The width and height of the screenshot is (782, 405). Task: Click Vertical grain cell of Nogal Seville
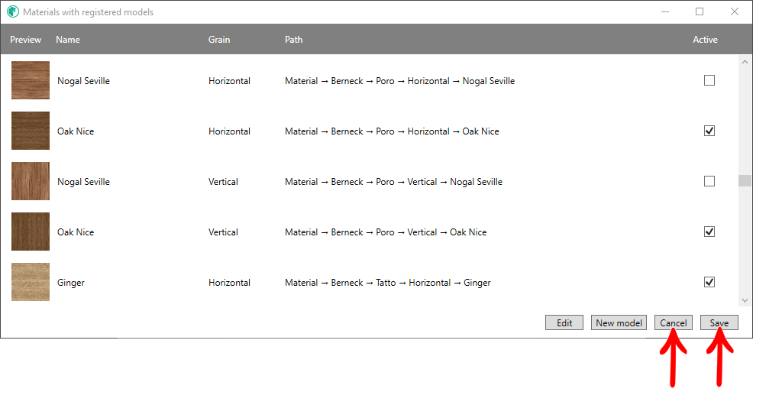223,182
